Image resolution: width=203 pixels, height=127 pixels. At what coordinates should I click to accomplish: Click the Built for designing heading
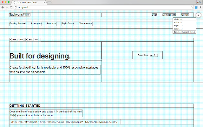40,56
